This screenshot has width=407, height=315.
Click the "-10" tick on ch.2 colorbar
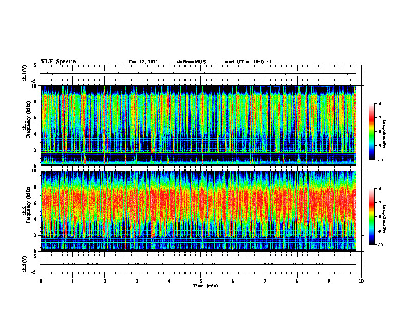[x=380, y=245]
